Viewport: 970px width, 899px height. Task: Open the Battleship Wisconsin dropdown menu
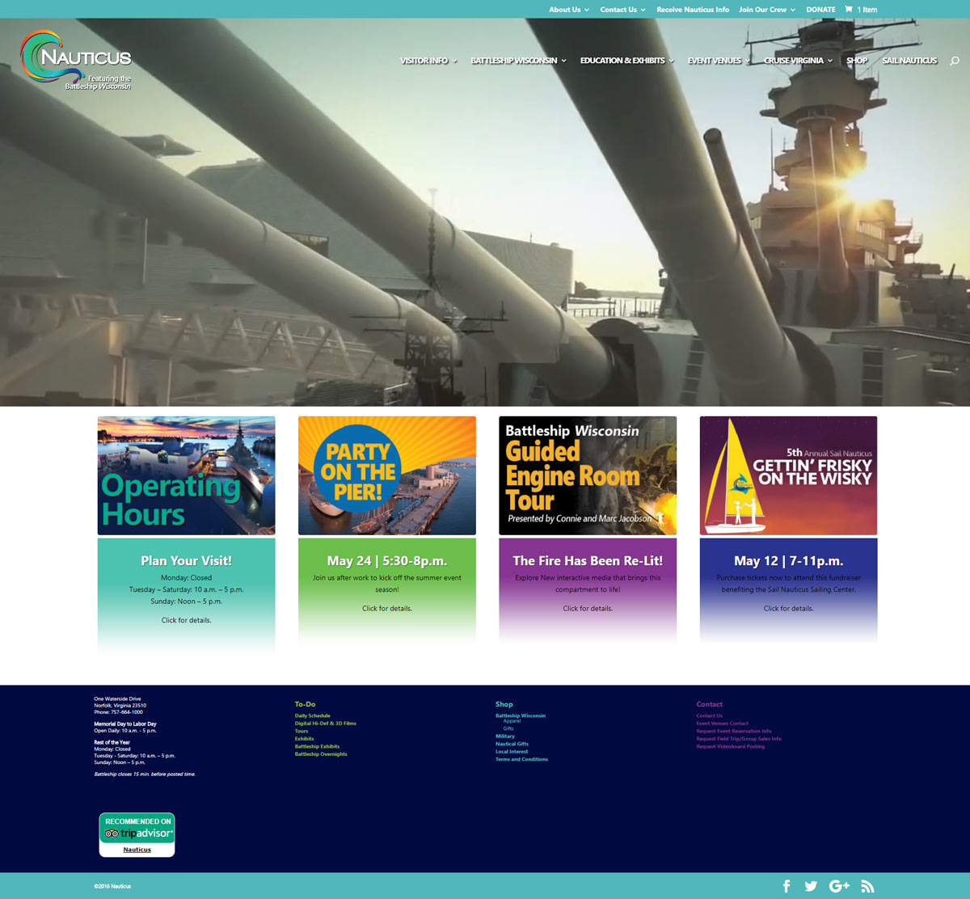click(x=518, y=61)
